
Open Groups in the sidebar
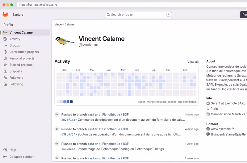(26, 45)
